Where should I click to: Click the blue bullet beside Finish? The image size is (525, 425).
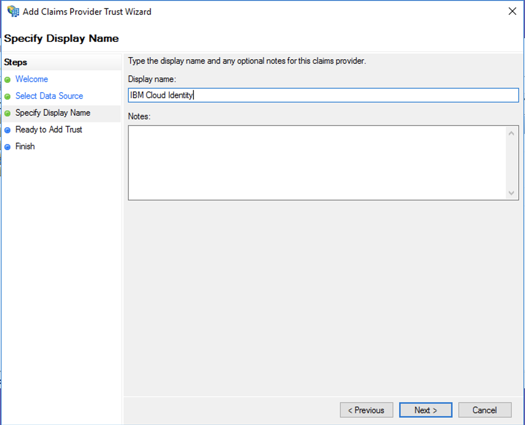coord(7,147)
